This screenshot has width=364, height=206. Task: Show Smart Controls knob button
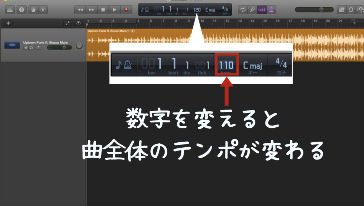click(33, 10)
